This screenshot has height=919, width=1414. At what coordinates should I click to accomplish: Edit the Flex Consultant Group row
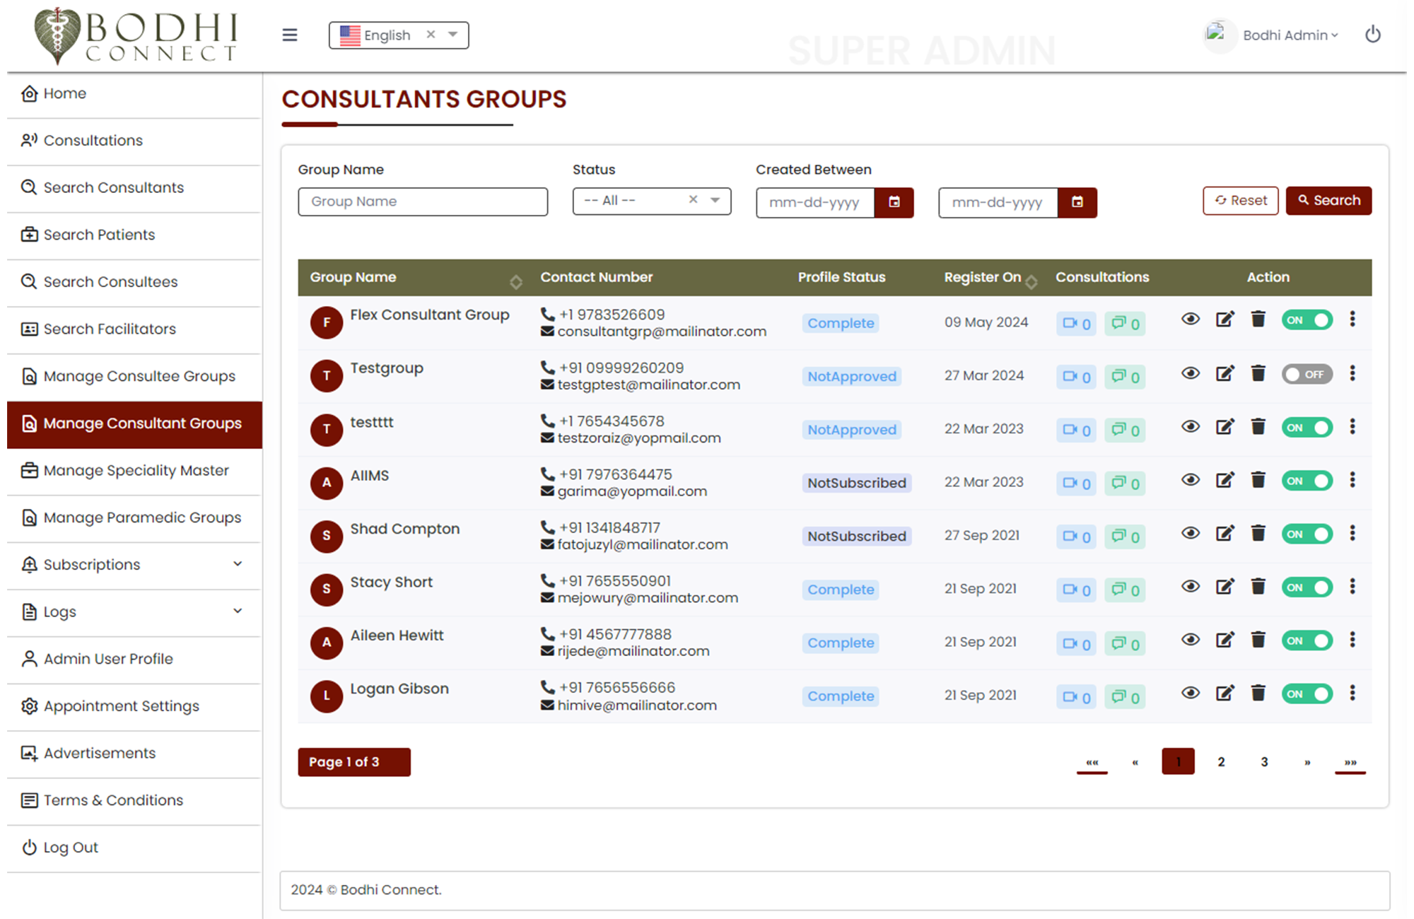(1225, 320)
